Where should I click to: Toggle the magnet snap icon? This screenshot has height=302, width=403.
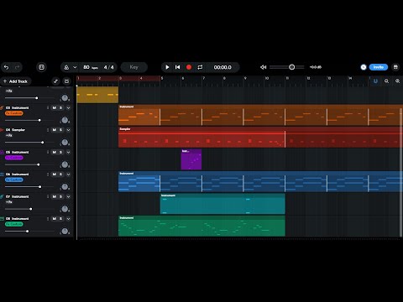[375, 81]
